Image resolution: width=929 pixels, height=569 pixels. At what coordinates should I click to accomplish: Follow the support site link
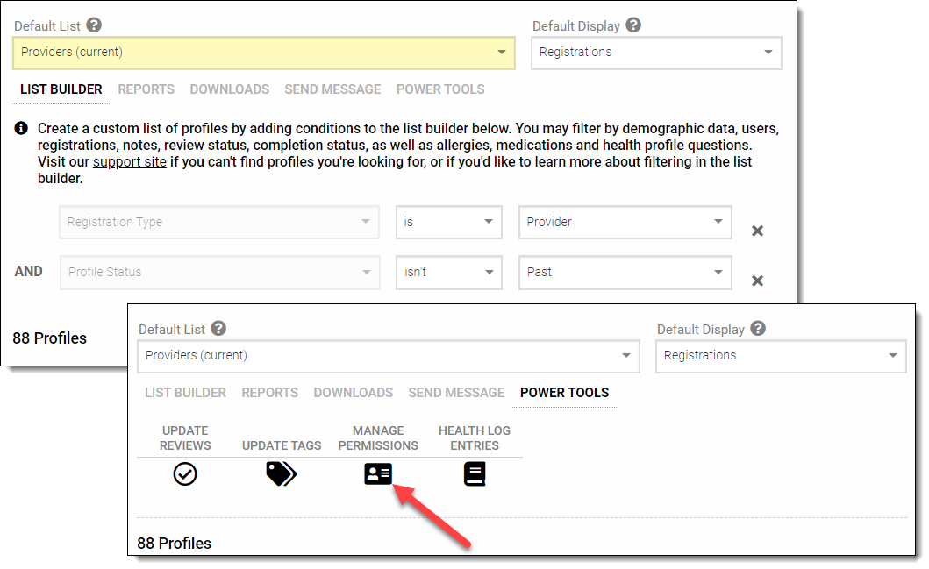(x=129, y=162)
